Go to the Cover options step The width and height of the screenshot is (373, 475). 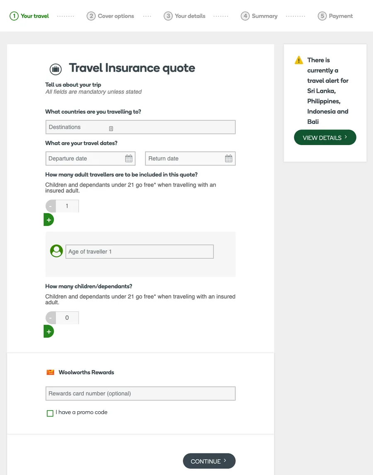click(x=110, y=16)
